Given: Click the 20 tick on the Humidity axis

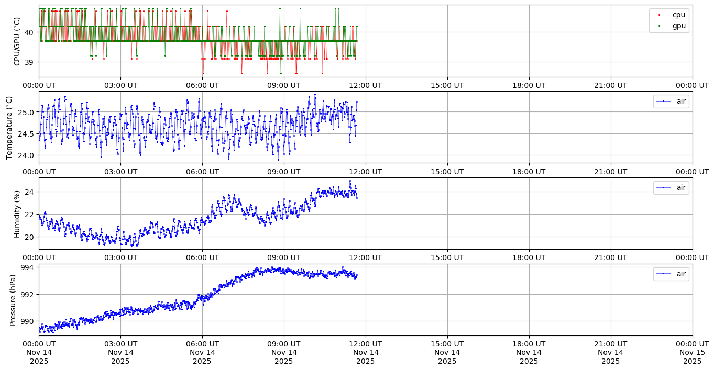Looking at the screenshot, I should pyautogui.click(x=29, y=237).
